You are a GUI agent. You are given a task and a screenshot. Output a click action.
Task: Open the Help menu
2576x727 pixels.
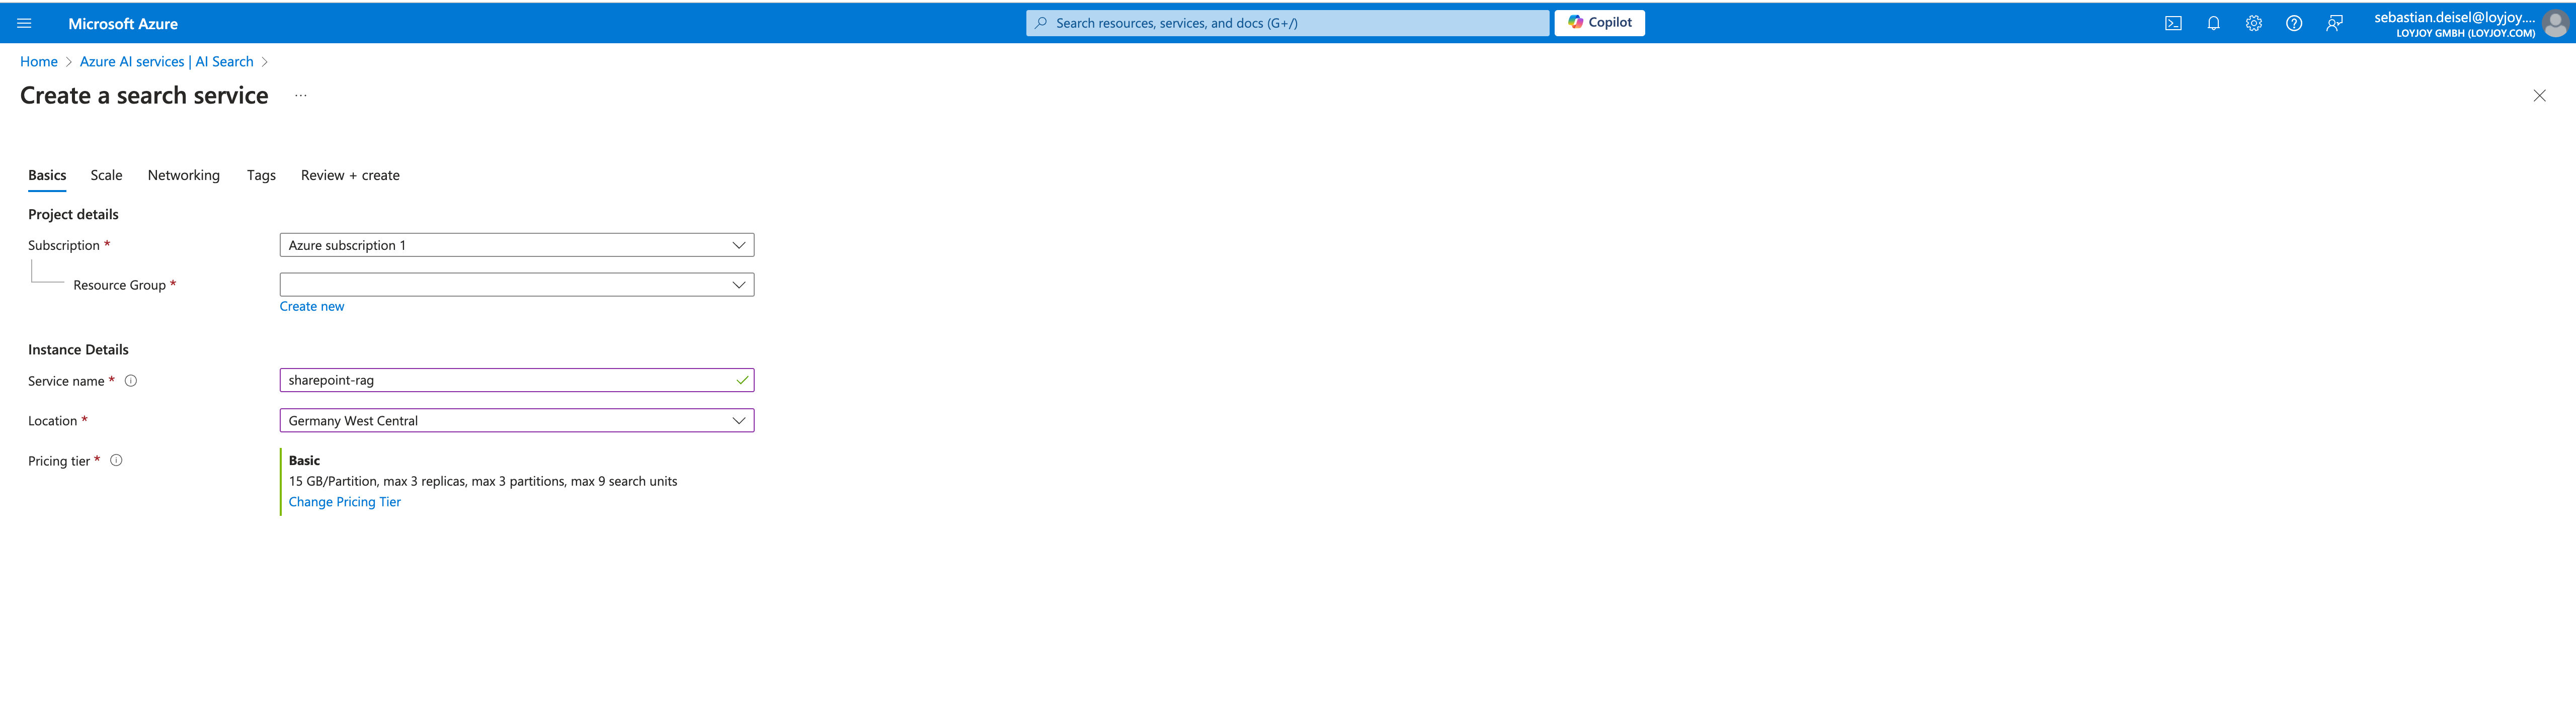(x=2293, y=22)
